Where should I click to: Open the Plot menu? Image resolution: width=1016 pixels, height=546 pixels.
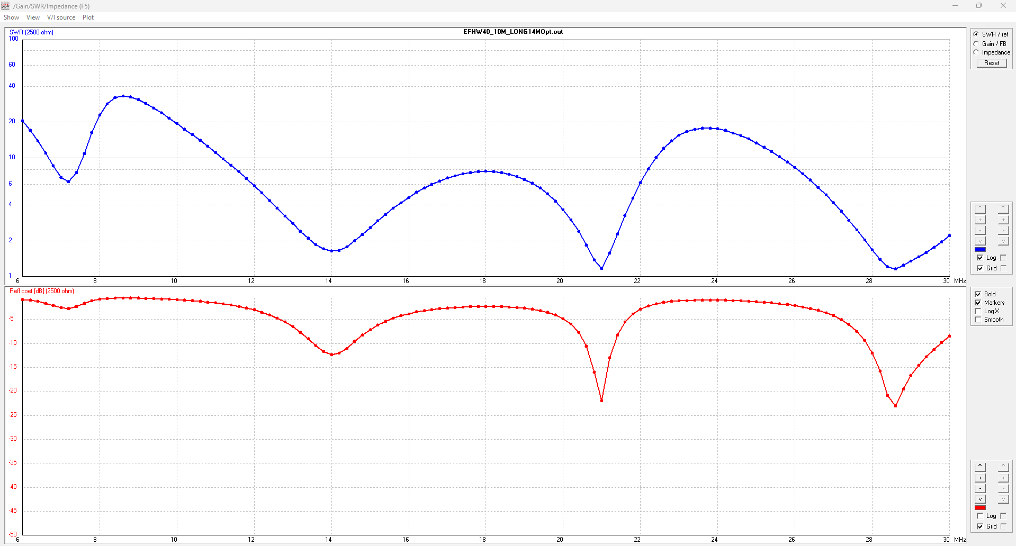coord(88,17)
